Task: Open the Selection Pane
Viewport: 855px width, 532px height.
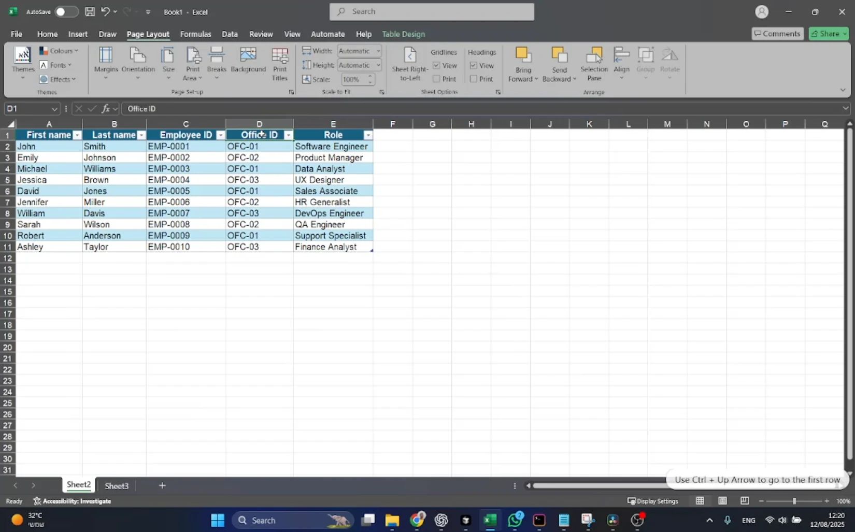Action: pos(594,64)
